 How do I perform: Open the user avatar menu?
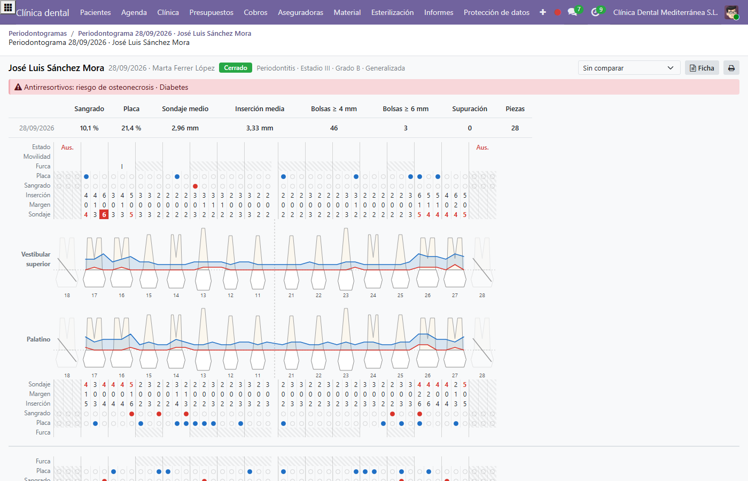coord(731,12)
